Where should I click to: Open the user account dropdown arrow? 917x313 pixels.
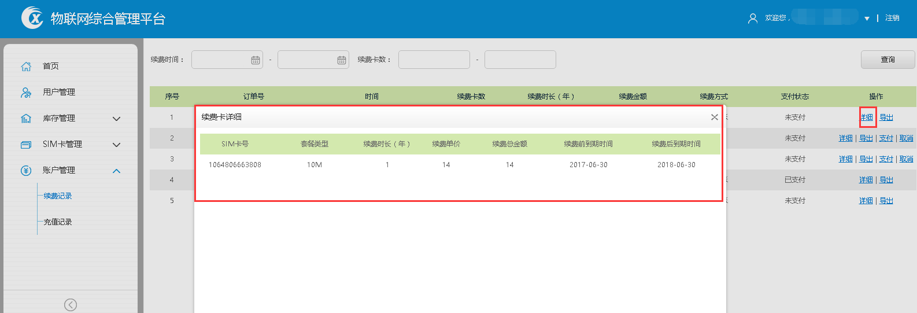tap(867, 19)
